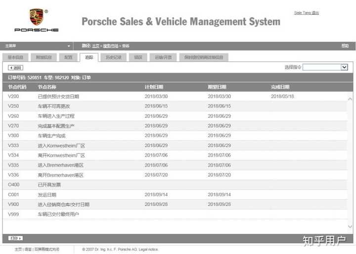Click the V900 expected date 2018/09/28

(220, 204)
